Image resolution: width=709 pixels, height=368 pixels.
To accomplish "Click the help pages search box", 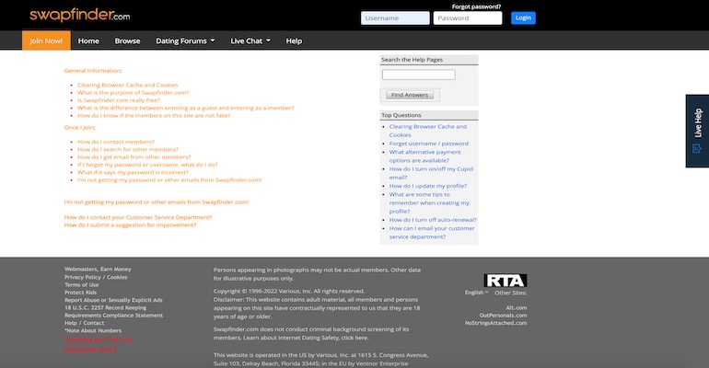I will click(418, 75).
